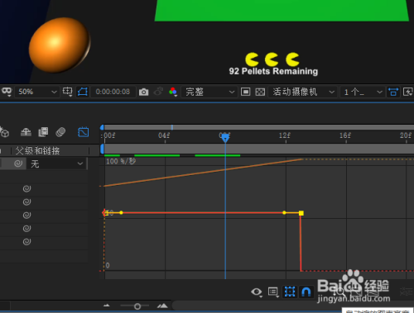Toggle pixel aspect ratio correction icon
Image resolution: width=414 pixels, height=313 pixels.
[393, 92]
